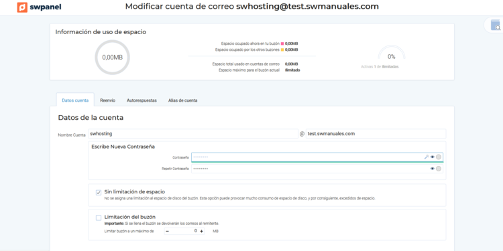Click the yellow legend square for otros buzones

pyautogui.click(x=282, y=50)
